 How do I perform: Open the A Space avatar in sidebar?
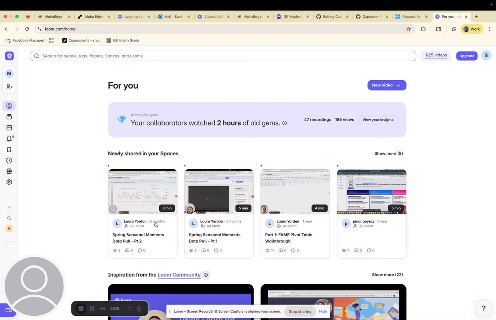[9, 229]
